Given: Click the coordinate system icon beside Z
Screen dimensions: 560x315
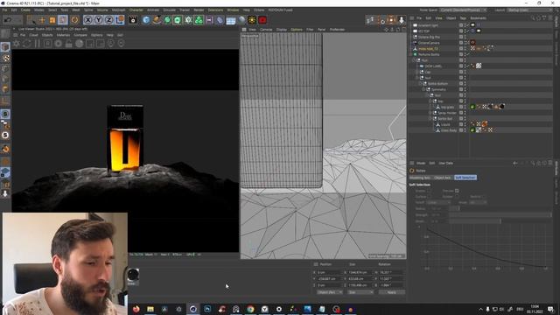Looking at the screenshot, I should point(120,20).
